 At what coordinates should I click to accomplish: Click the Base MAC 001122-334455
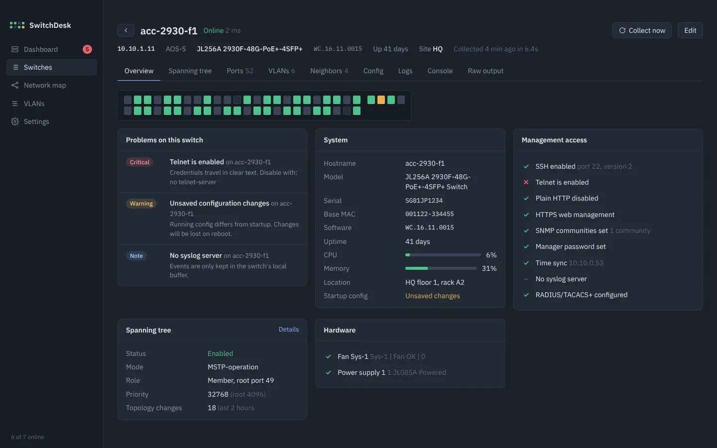(x=430, y=214)
